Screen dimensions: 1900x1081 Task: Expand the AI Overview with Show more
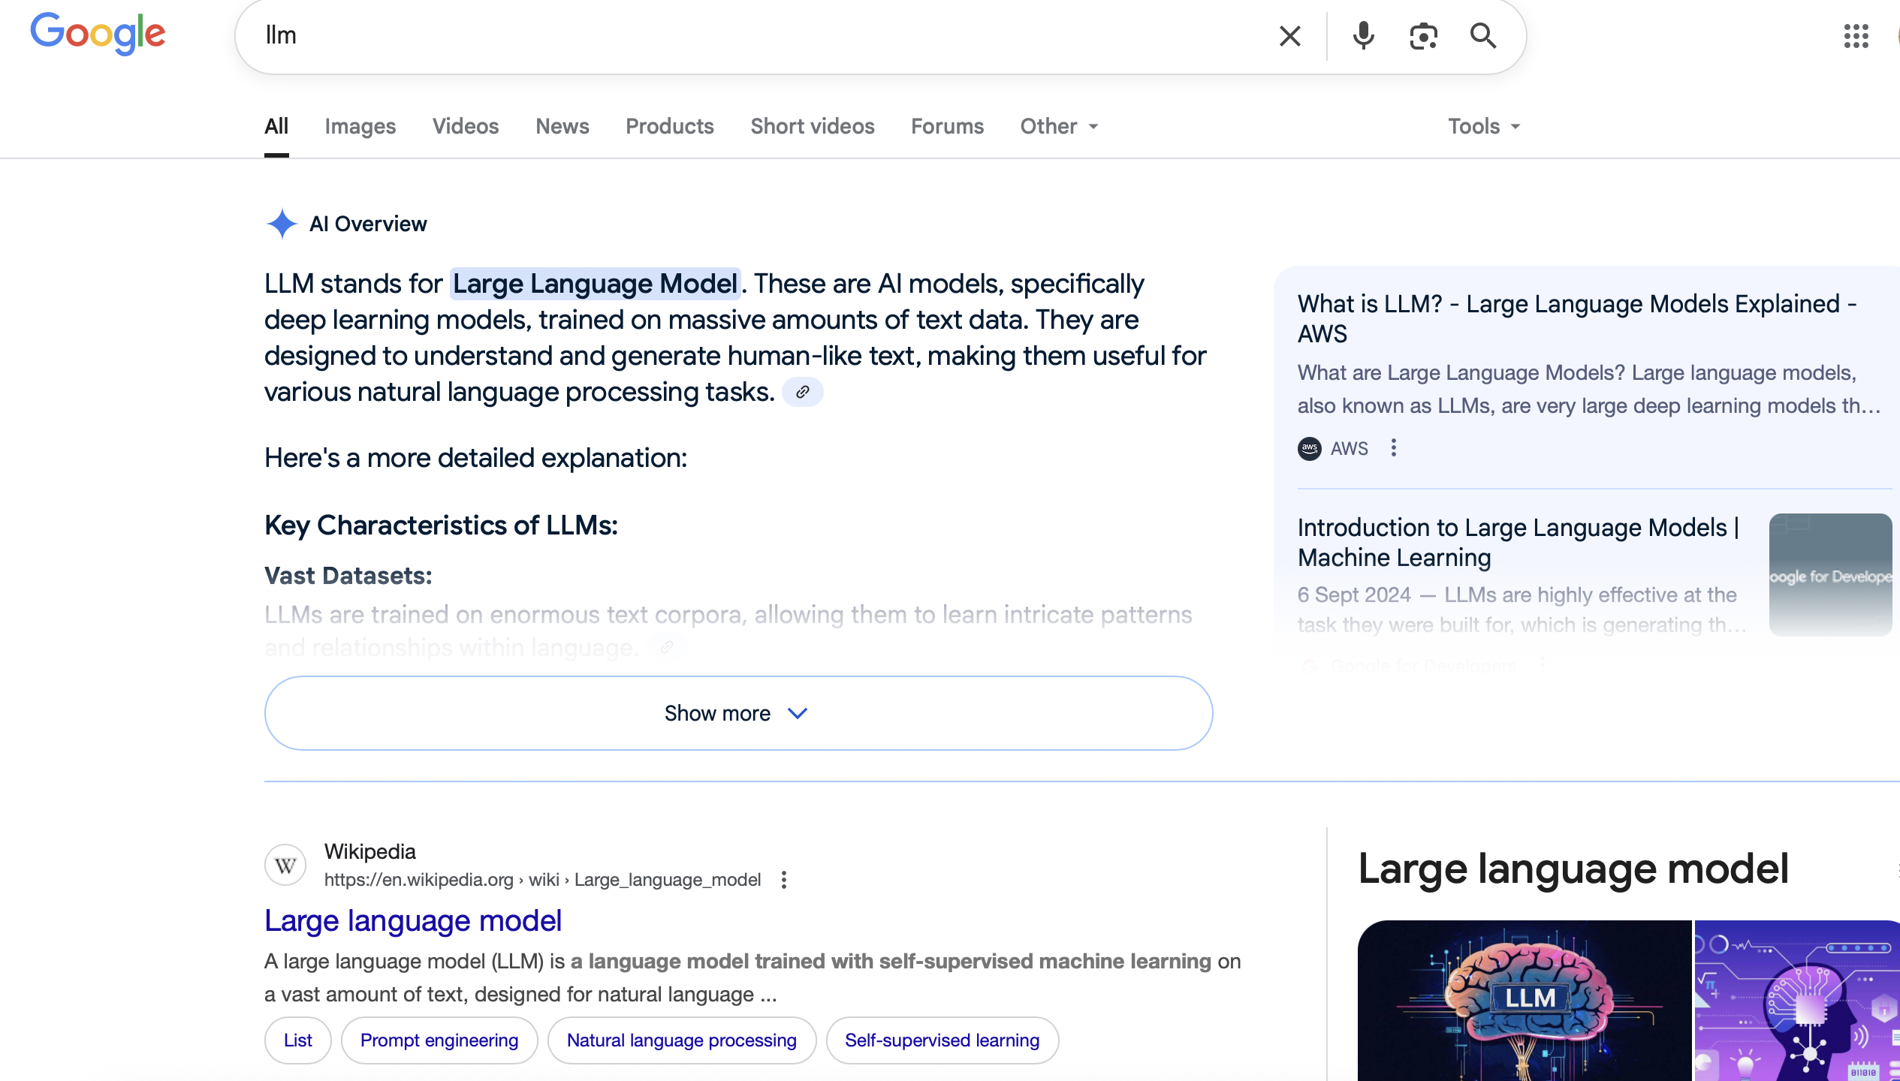click(738, 713)
